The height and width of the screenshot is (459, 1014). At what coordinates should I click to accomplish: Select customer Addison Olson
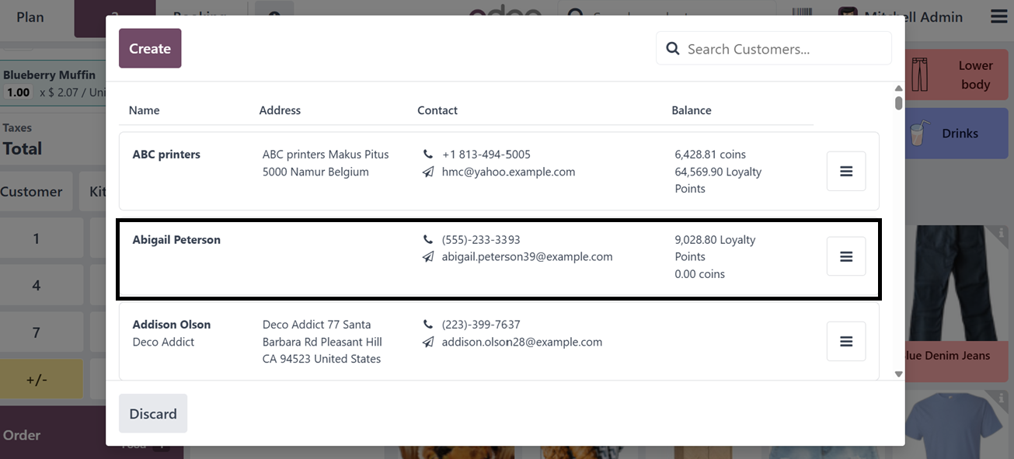172,325
